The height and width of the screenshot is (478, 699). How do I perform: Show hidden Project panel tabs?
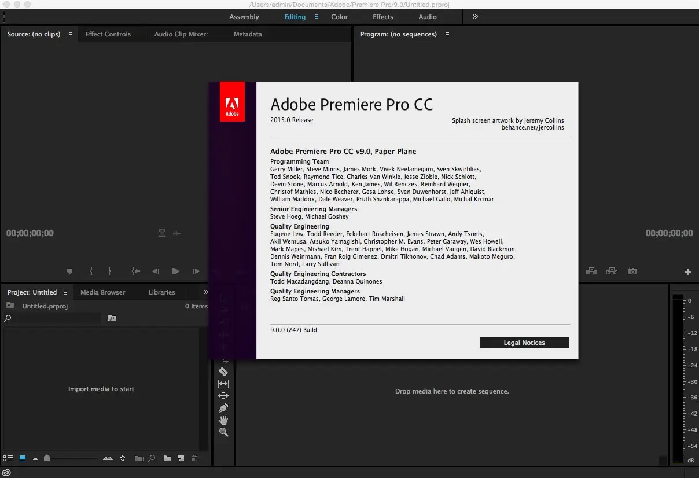click(x=205, y=292)
